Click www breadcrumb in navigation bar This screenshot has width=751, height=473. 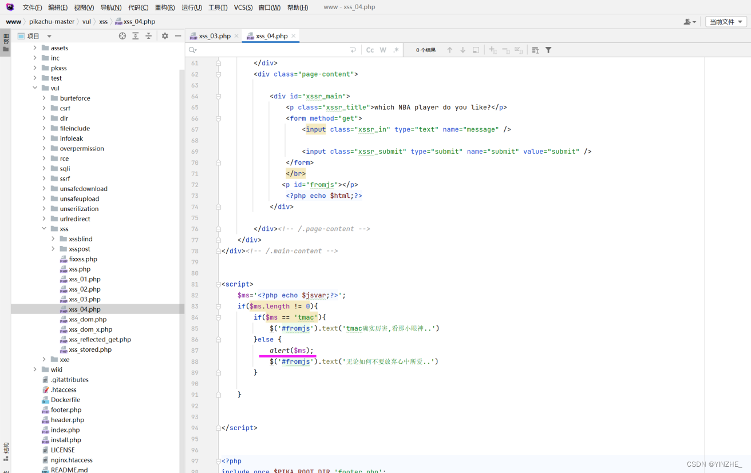point(14,22)
